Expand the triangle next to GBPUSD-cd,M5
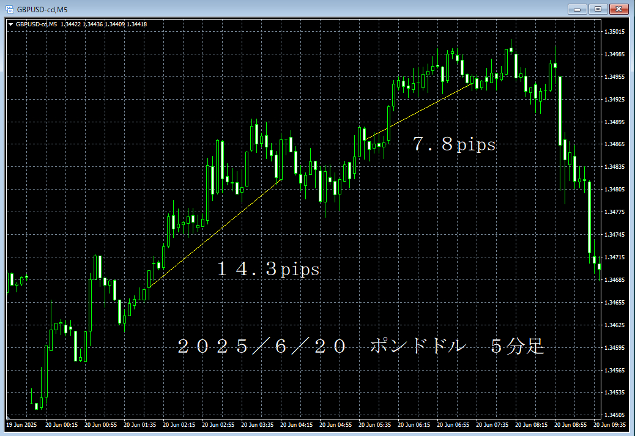Viewport: 635px width, 436px height. click(x=10, y=24)
